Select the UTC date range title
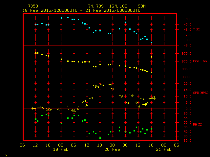Viewport: 210px width, 157px height. pos(81,10)
